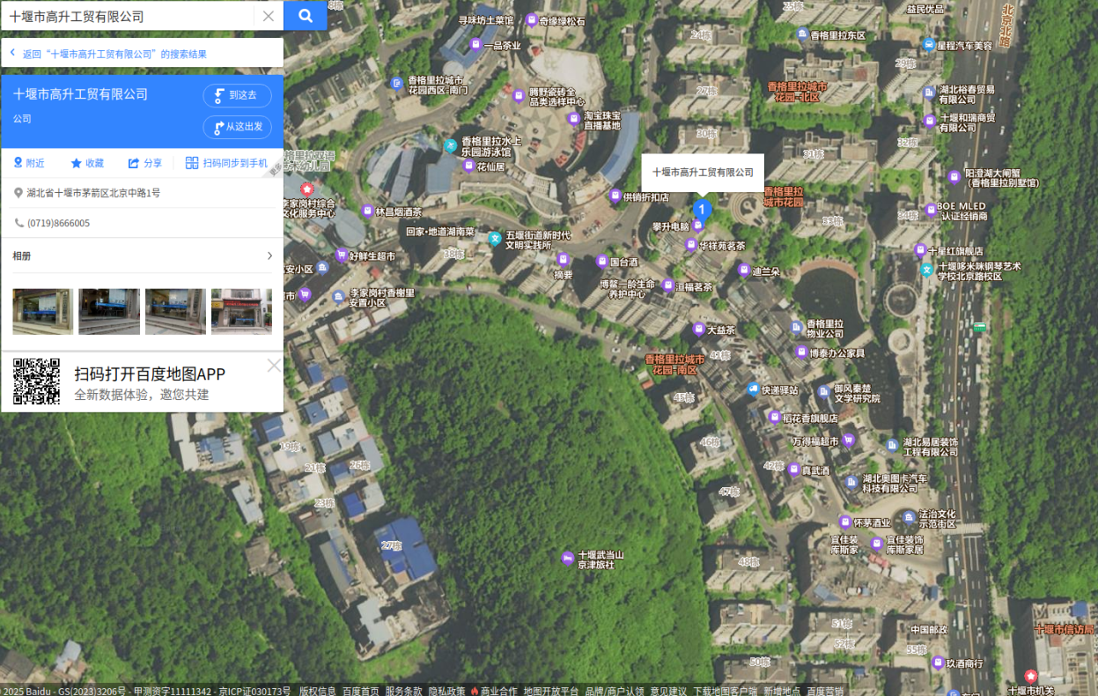Select the 十堰武当山京津旅社 hotel icon
This screenshot has height=696, width=1098.
[568, 557]
